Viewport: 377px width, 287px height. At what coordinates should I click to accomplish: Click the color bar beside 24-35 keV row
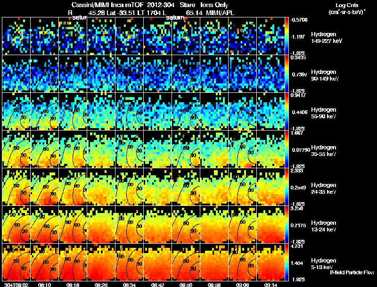[x=287, y=187]
